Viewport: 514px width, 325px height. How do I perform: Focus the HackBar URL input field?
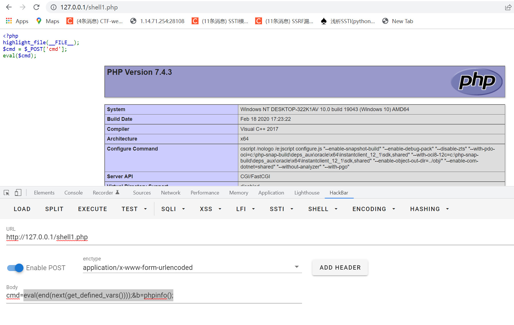point(260,237)
